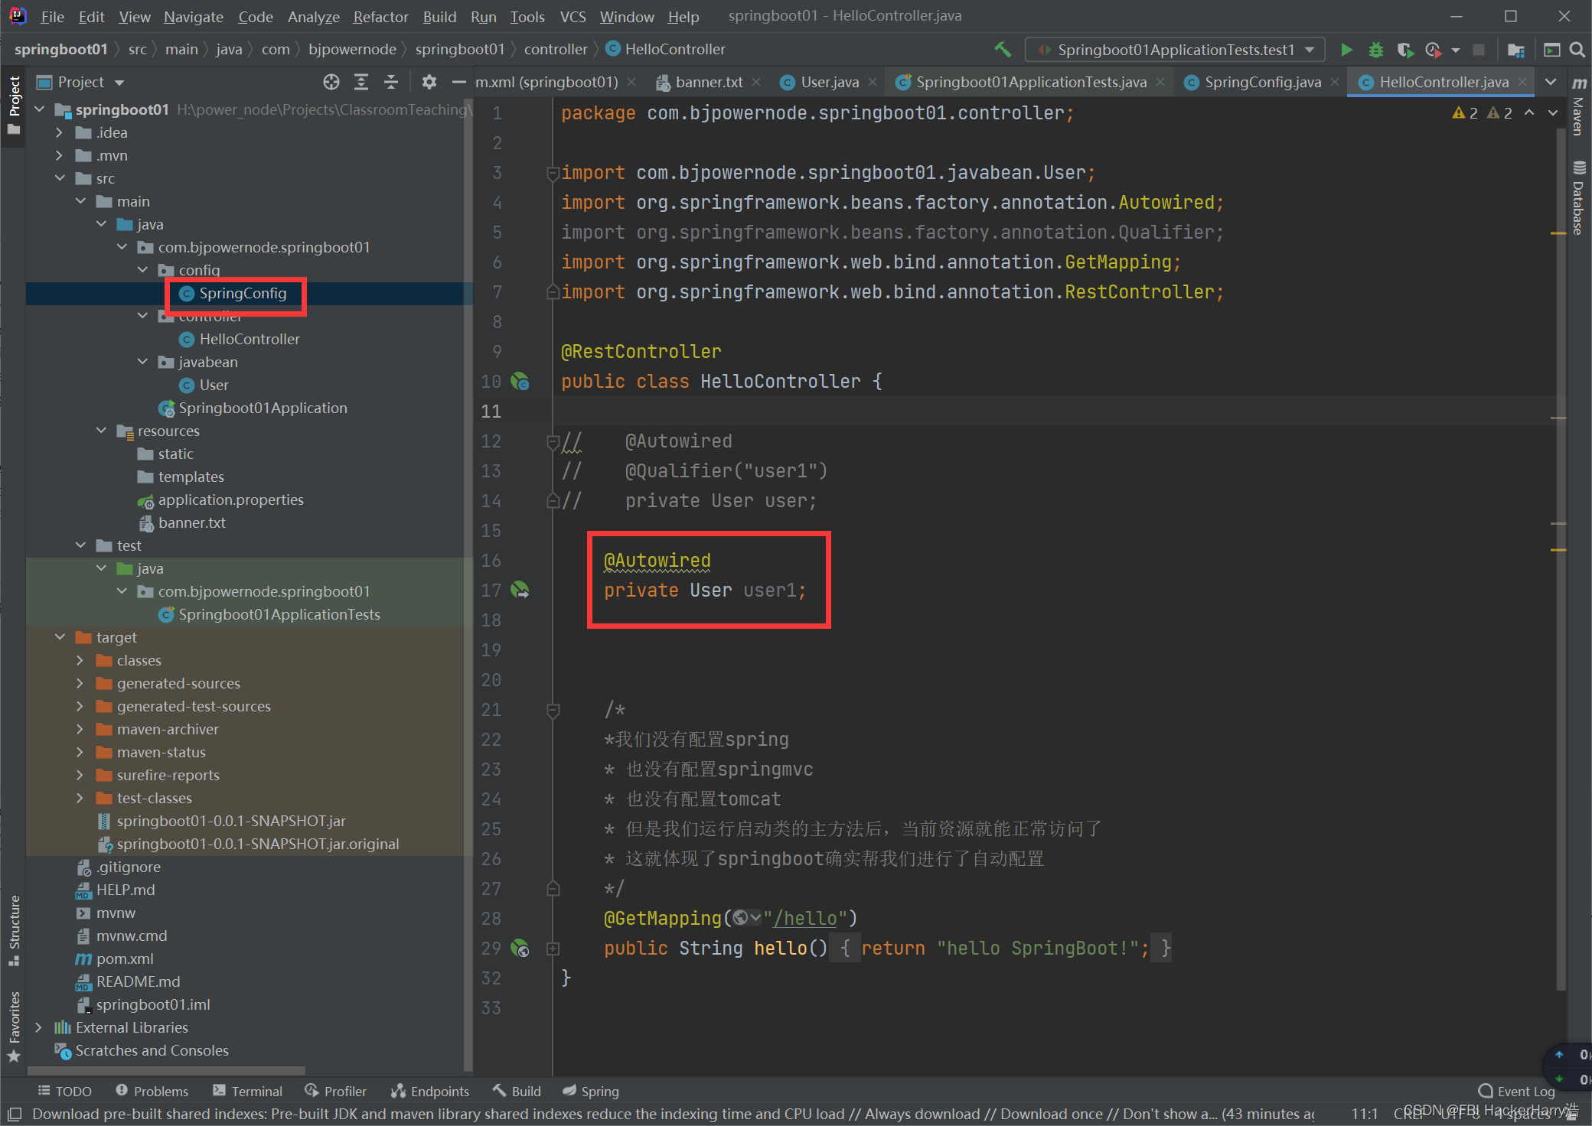This screenshot has height=1126, width=1592.
Task: Click the warnings count indicator in editor
Action: pyautogui.click(x=1483, y=112)
